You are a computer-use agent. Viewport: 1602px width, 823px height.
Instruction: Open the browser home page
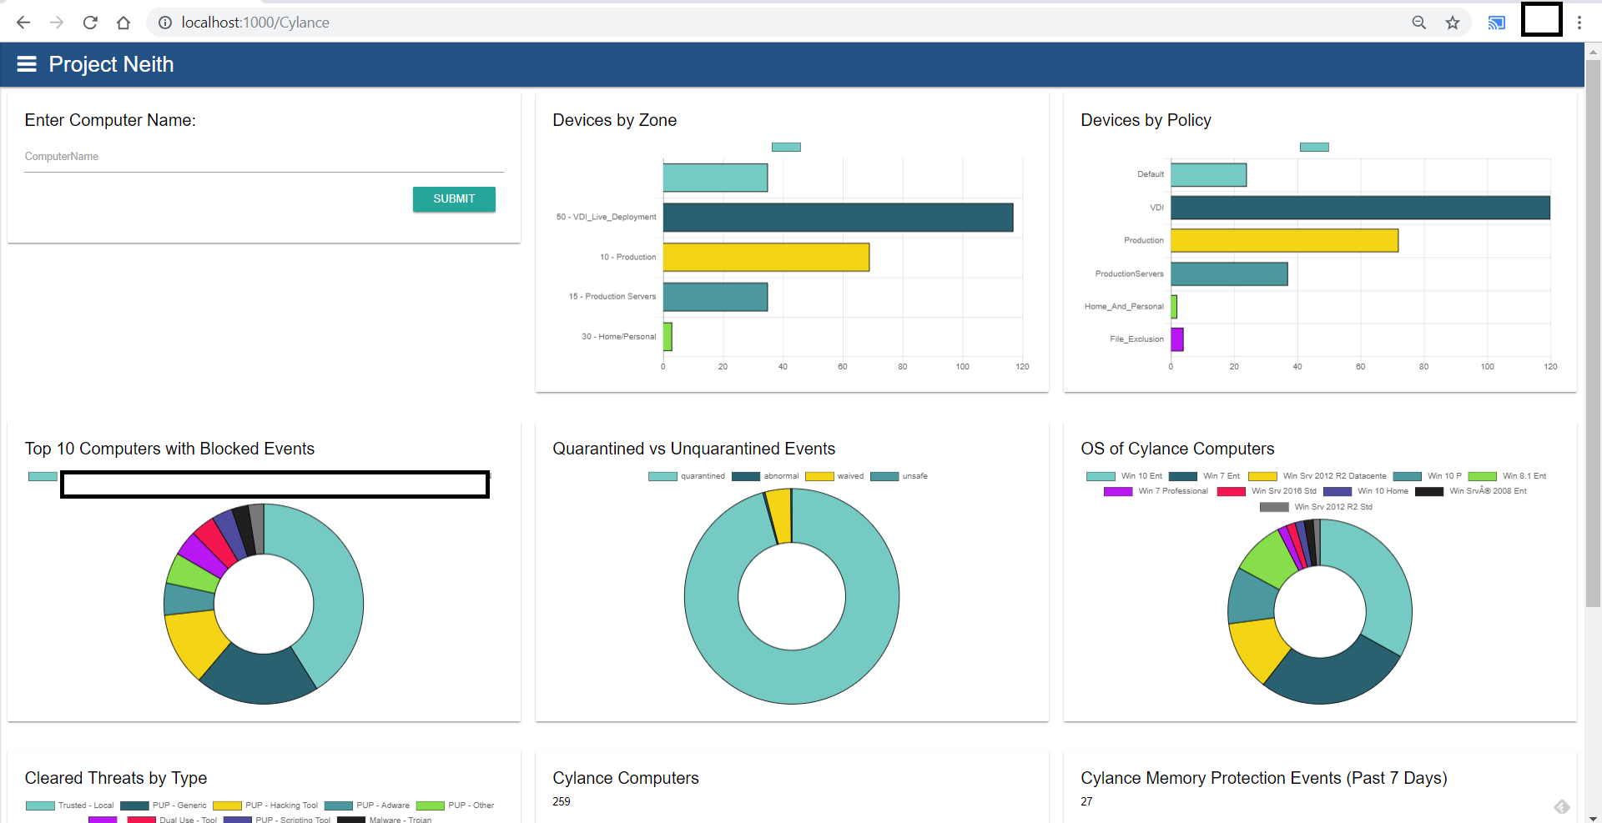123,23
